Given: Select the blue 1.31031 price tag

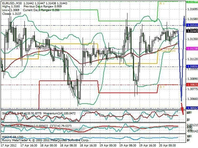Looking at the screenshot, I should click(x=192, y=66).
